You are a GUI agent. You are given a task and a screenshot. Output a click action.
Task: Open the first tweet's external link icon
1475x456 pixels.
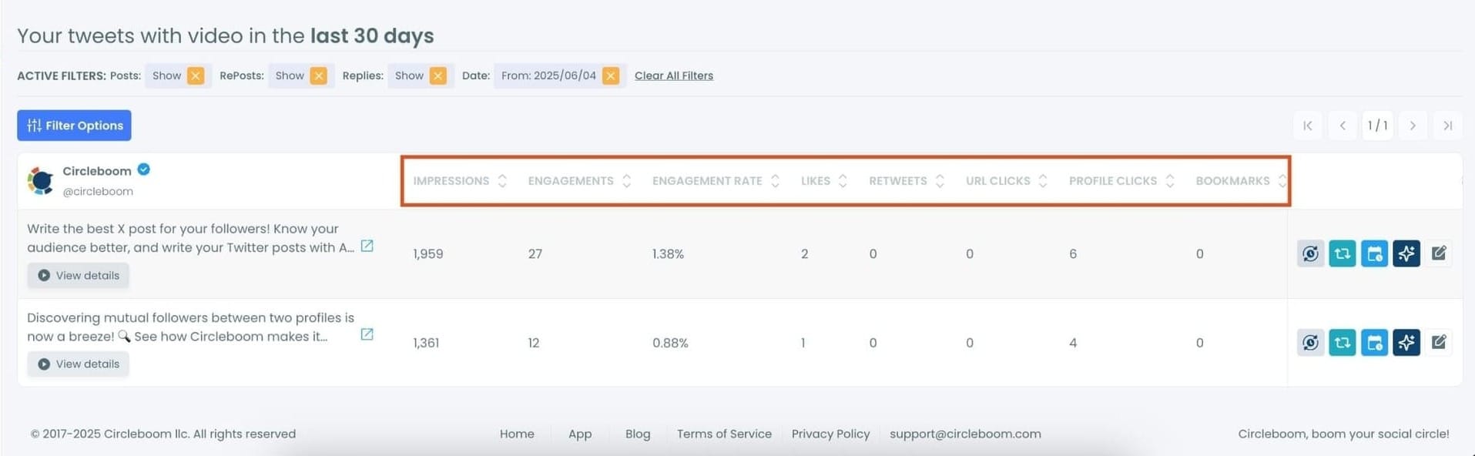point(367,246)
